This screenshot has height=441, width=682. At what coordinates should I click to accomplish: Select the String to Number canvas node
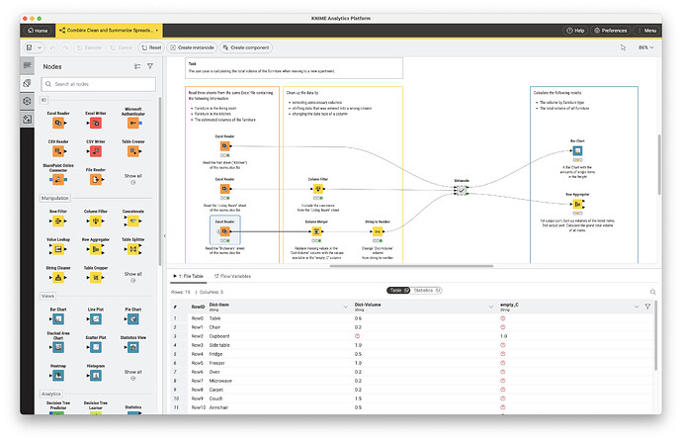[378, 231]
